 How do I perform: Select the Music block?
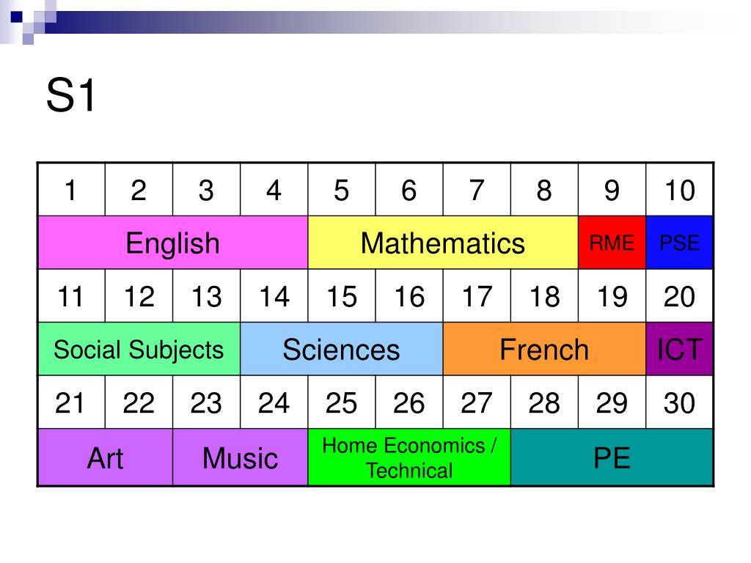click(241, 457)
